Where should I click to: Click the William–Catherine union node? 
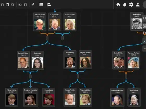30,77
